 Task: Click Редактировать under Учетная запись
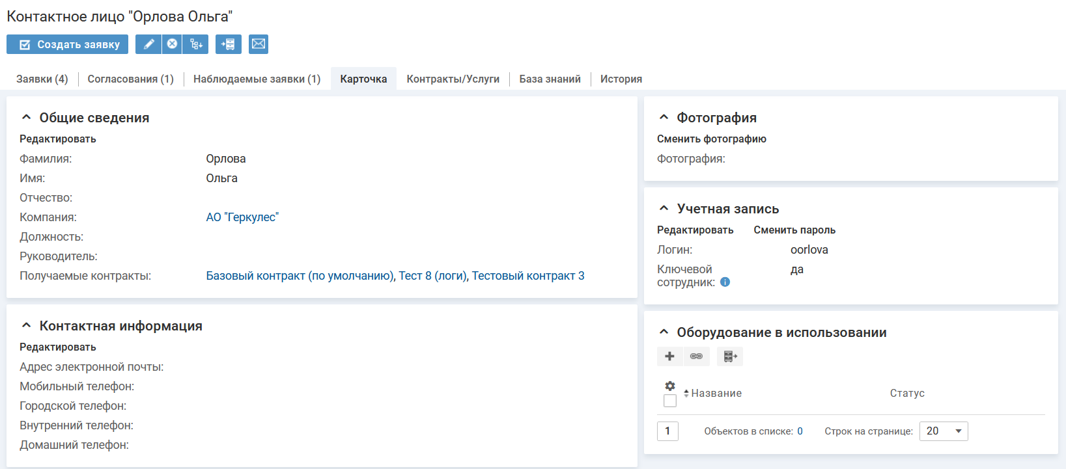(x=695, y=230)
